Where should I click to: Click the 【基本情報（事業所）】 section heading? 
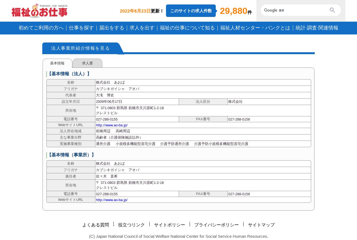pyautogui.click(x=71, y=155)
